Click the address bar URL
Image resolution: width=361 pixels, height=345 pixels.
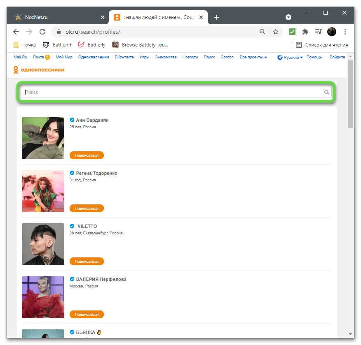click(x=93, y=32)
